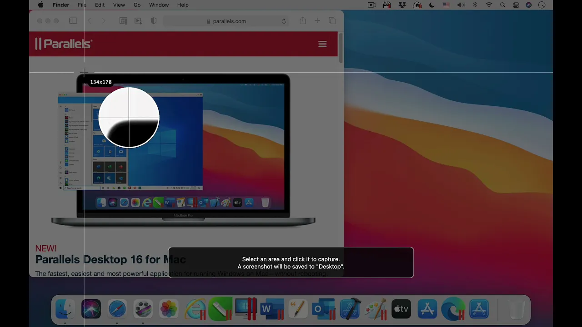Open the volume control in menu bar
This screenshot has height=327, width=582.
(461, 5)
